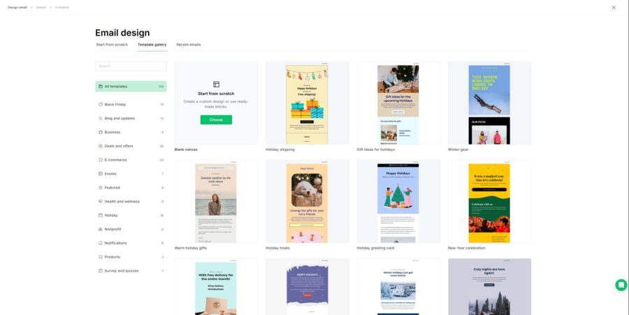
Task: Open the green chat support bubble
Action: [621, 285]
